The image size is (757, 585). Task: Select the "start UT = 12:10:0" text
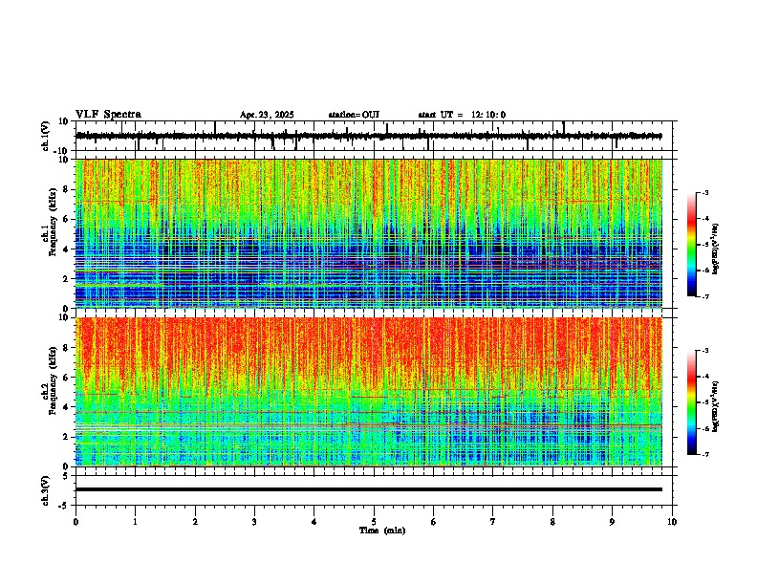point(462,115)
